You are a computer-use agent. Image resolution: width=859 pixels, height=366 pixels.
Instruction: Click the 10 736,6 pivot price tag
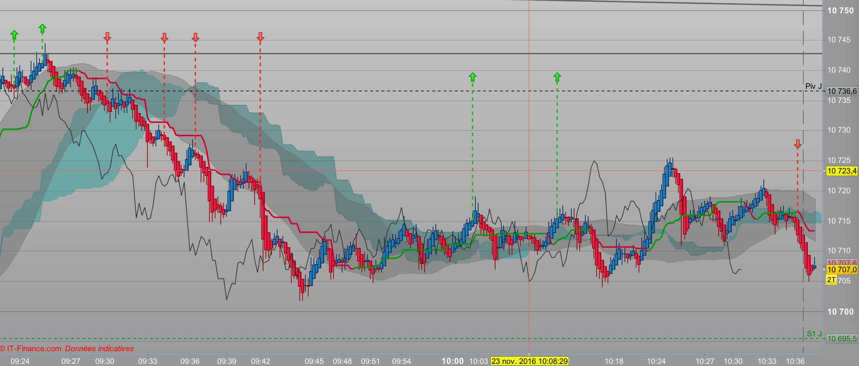pyautogui.click(x=842, y=91)
